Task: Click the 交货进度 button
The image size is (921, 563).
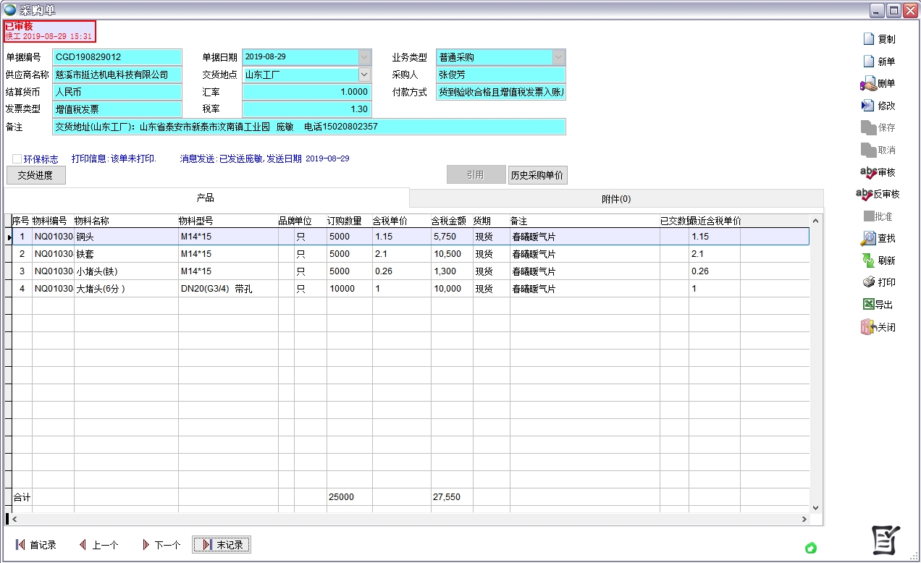Action: tap(35, 175)
